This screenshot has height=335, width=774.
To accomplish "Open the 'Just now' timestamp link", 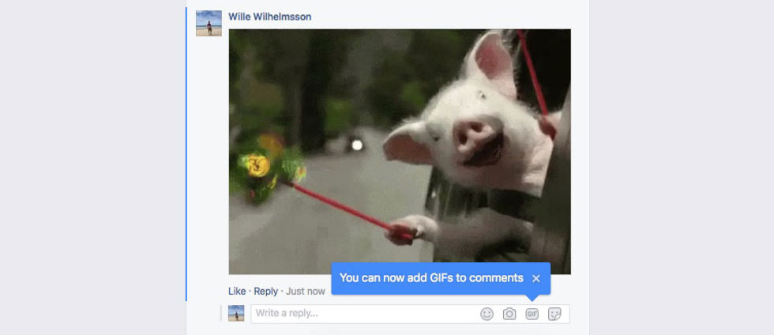I will [306, 291].
